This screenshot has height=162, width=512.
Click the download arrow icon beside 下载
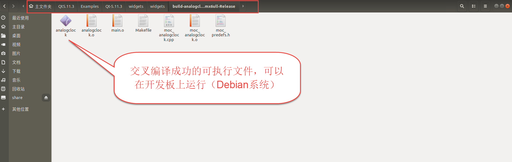click(3, 71)
